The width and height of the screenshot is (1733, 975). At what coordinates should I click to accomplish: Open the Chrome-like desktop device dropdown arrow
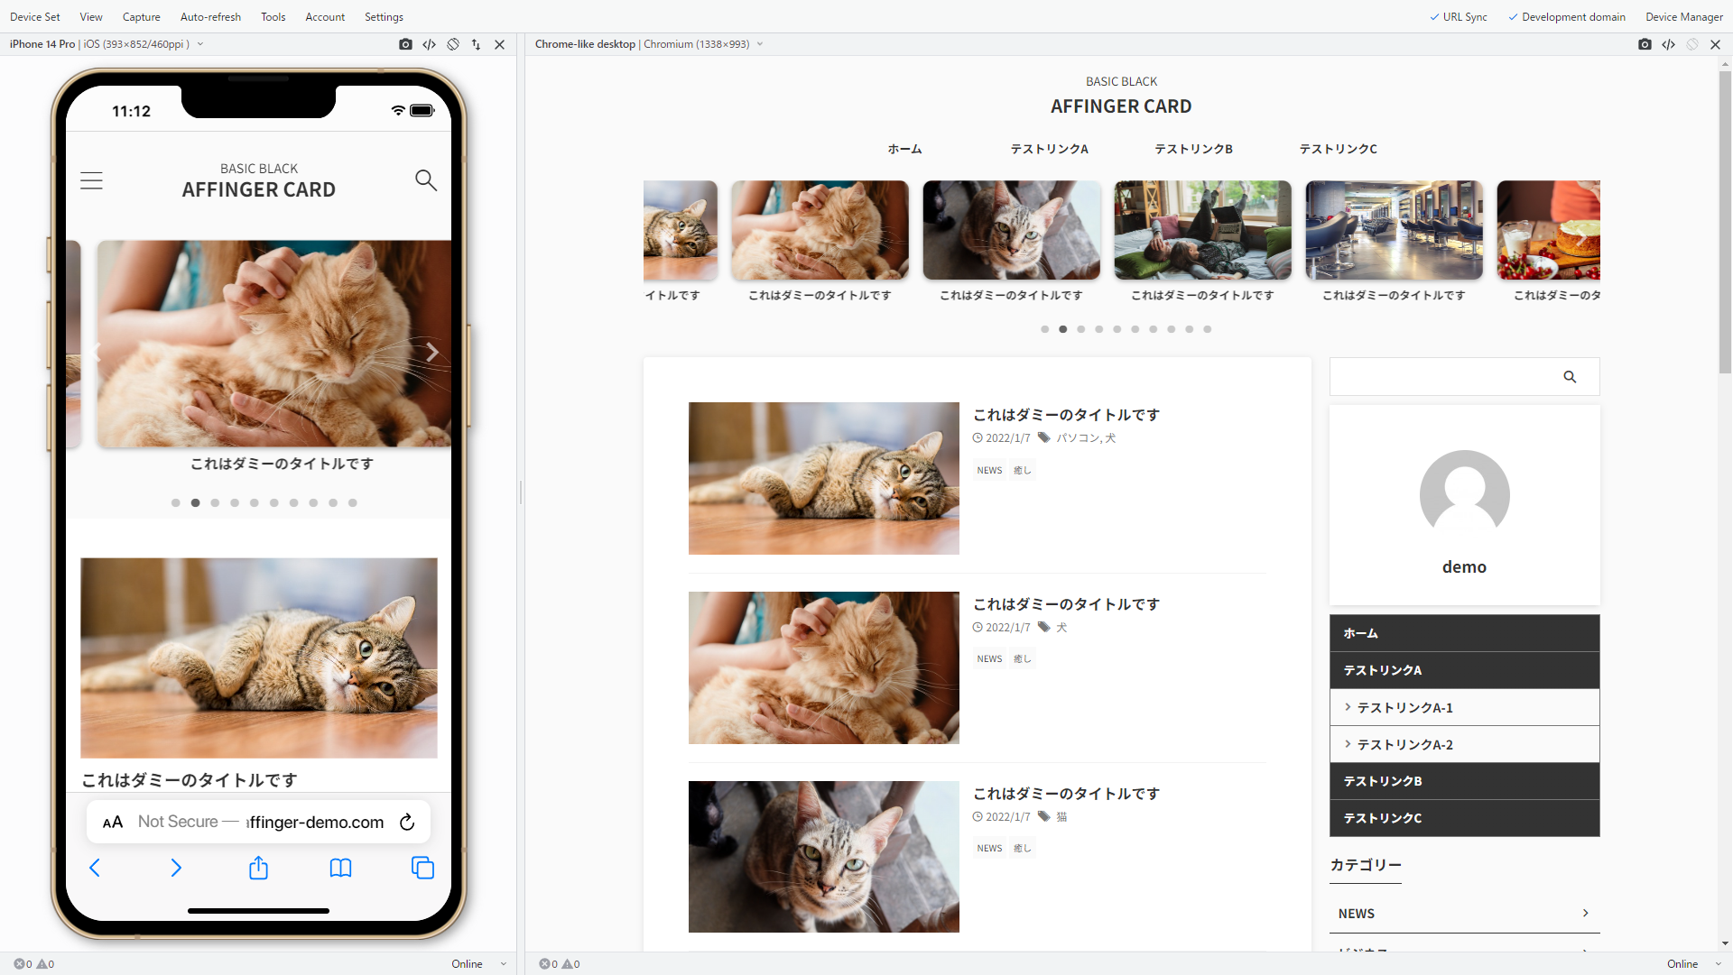coord(760,44)
